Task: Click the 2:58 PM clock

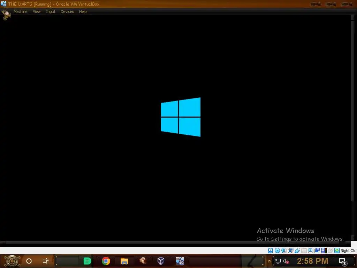Action: 312,261
